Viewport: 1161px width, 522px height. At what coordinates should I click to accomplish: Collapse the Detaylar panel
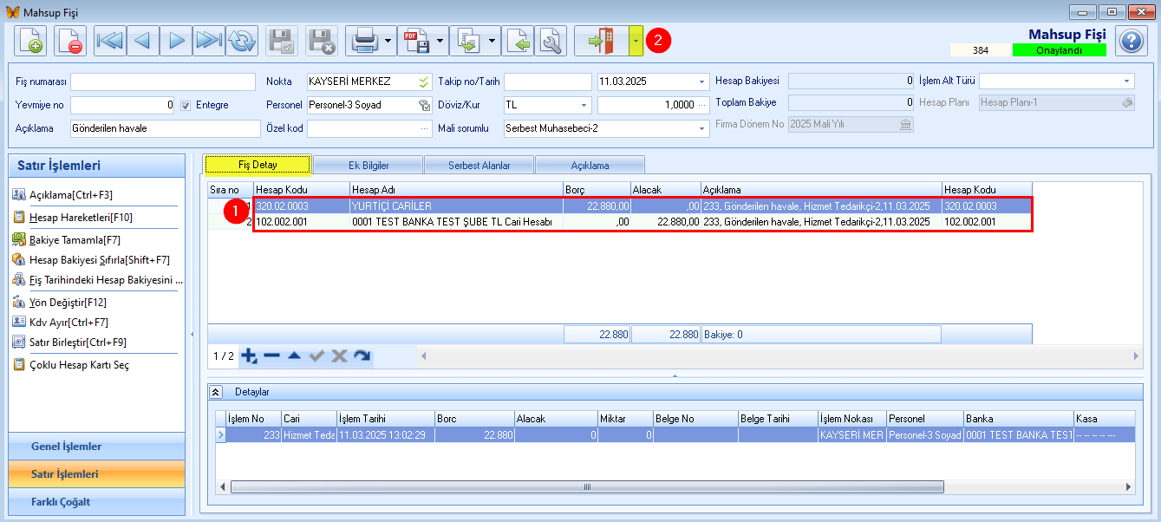tap(217, 392)
